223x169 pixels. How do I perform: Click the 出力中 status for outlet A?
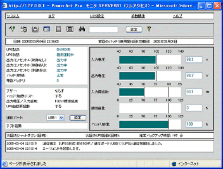pyautogui.click(x=62, y=60)
